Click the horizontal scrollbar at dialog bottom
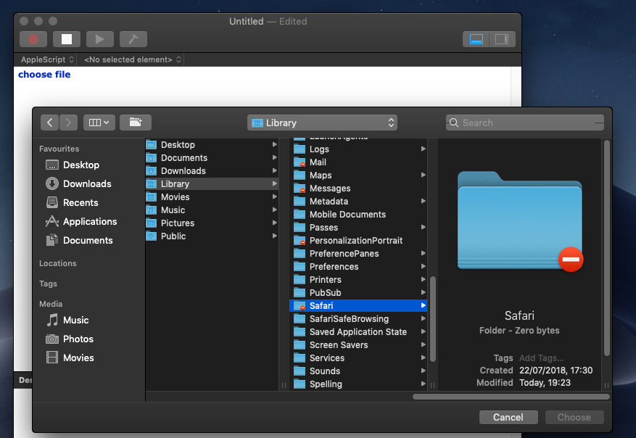This screenshot has width=636, height=438. click(511, 397)
